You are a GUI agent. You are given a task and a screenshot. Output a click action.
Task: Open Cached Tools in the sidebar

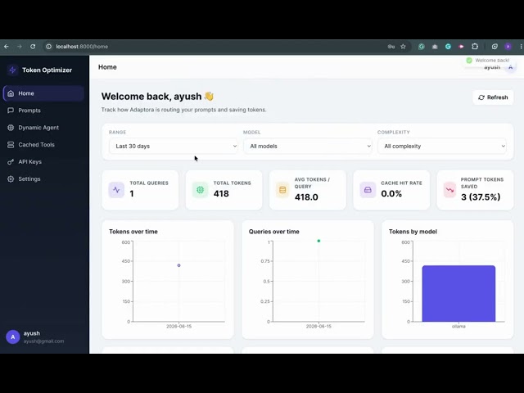(43, 145)
